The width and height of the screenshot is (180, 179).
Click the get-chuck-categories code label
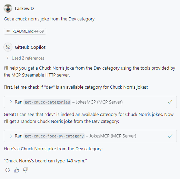pos(47,102)
